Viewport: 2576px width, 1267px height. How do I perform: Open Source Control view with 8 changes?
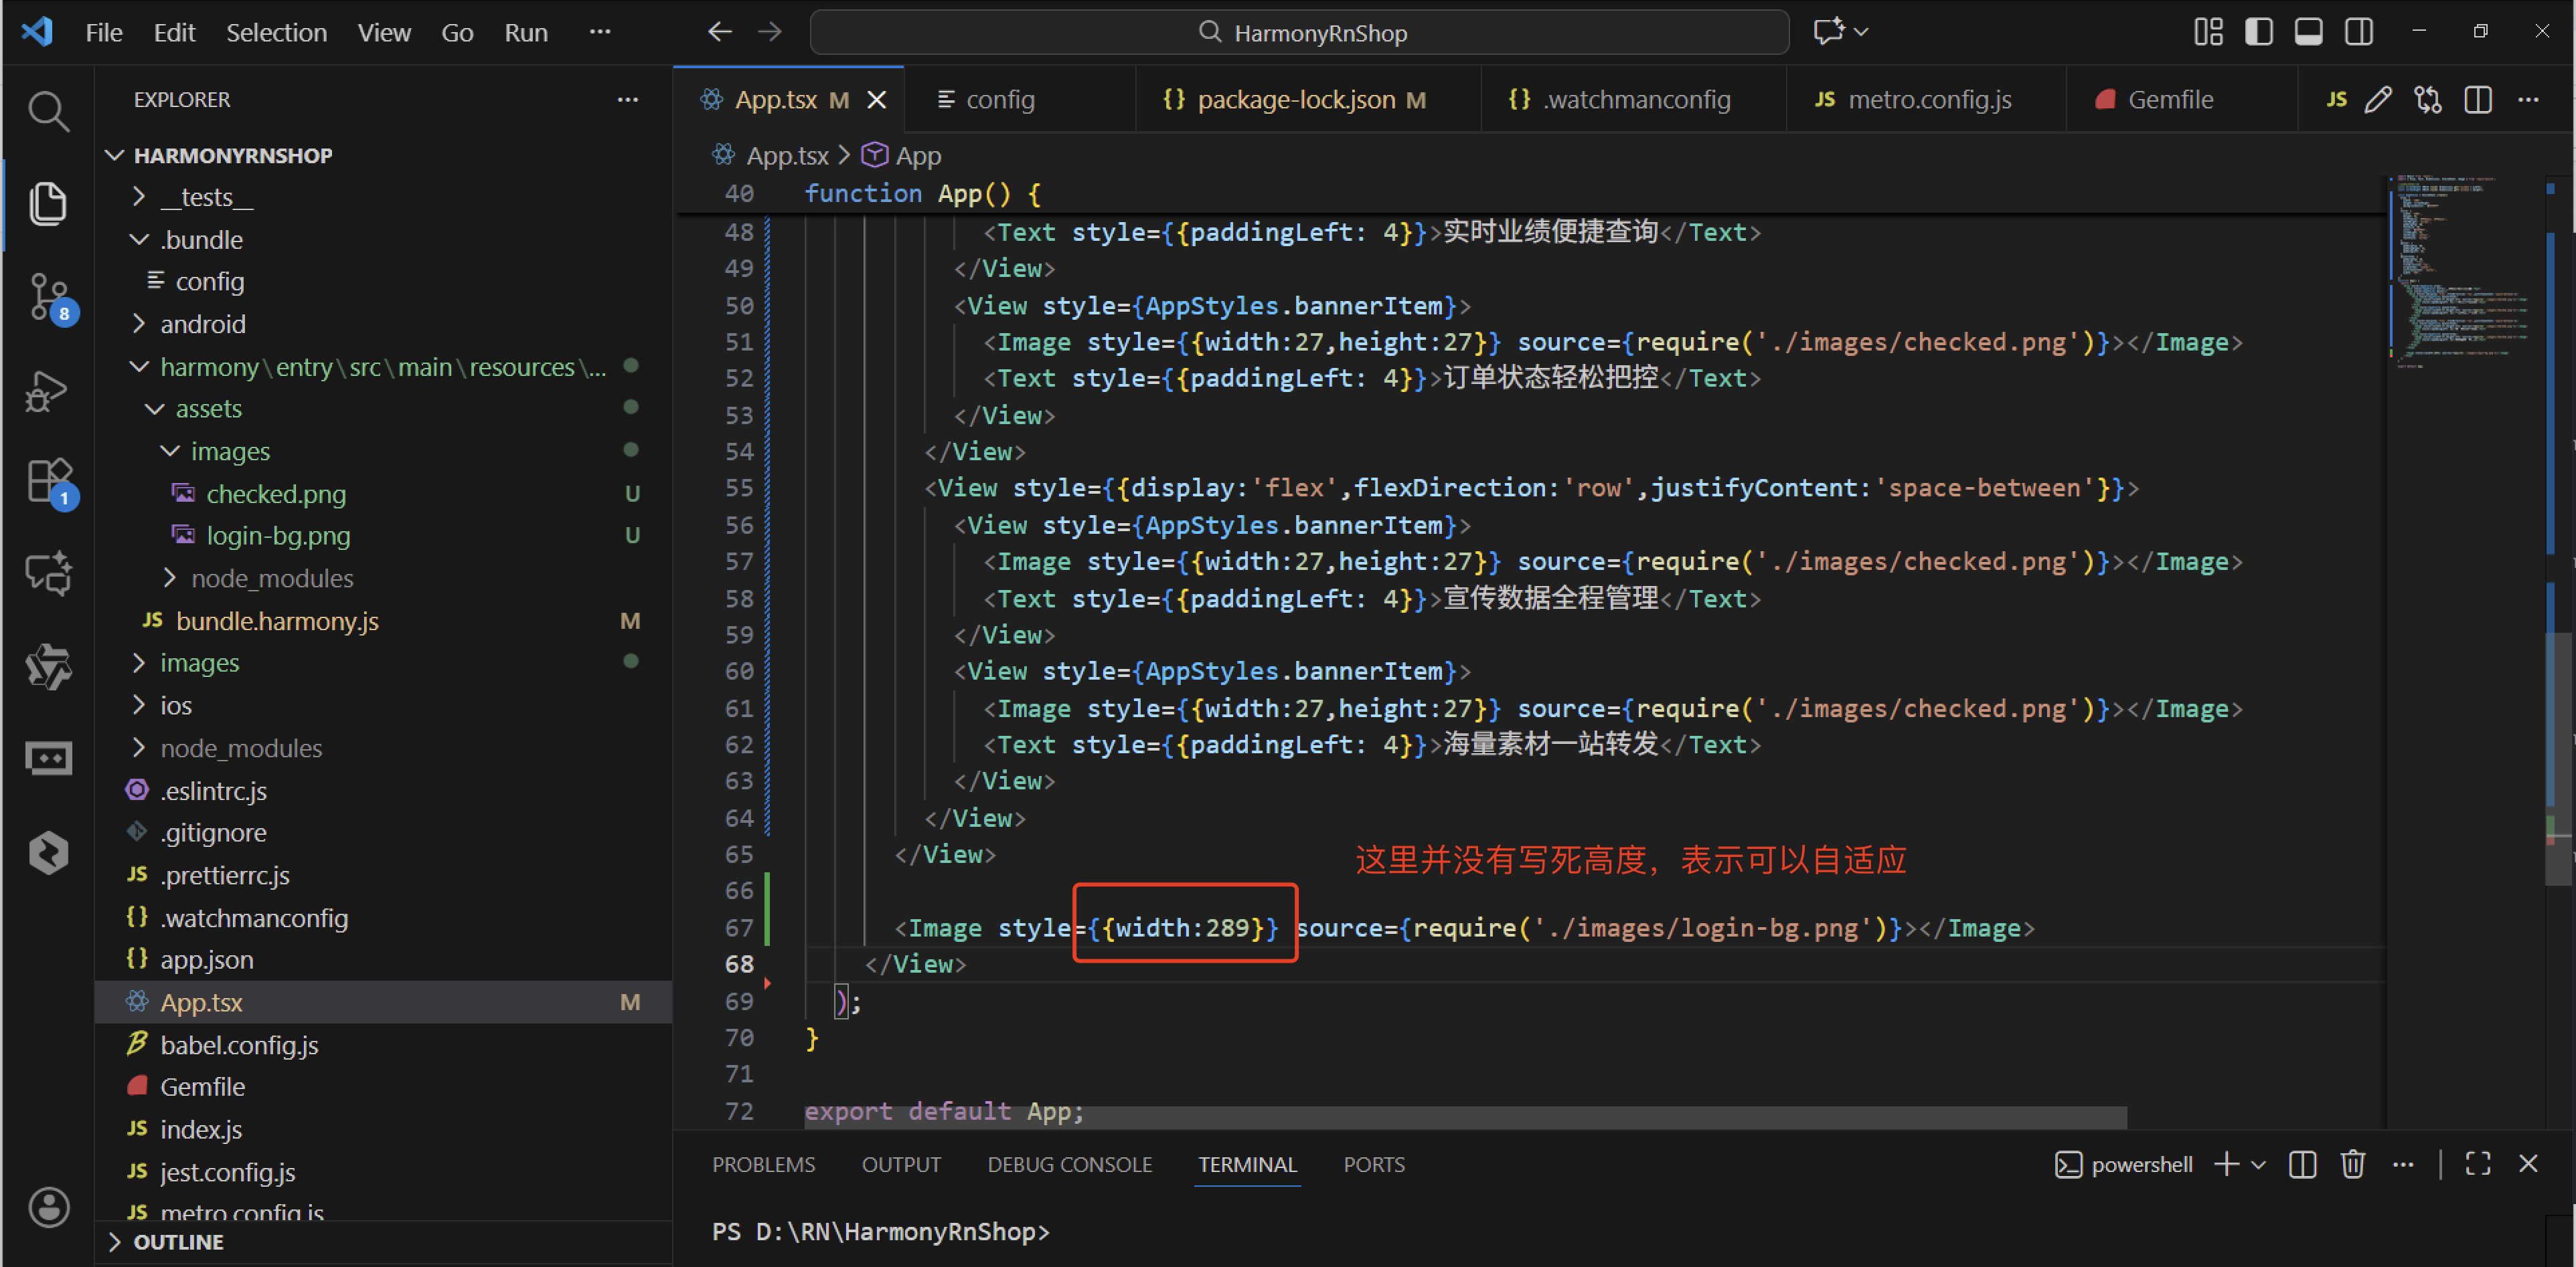[47, 297]
